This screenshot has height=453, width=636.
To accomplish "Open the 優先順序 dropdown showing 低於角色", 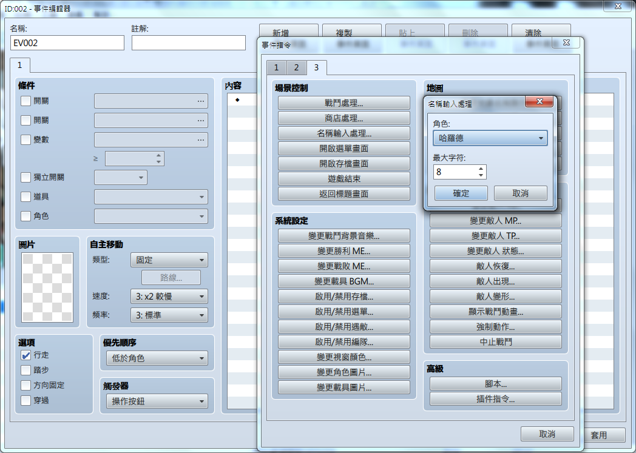I will (157, 358).
